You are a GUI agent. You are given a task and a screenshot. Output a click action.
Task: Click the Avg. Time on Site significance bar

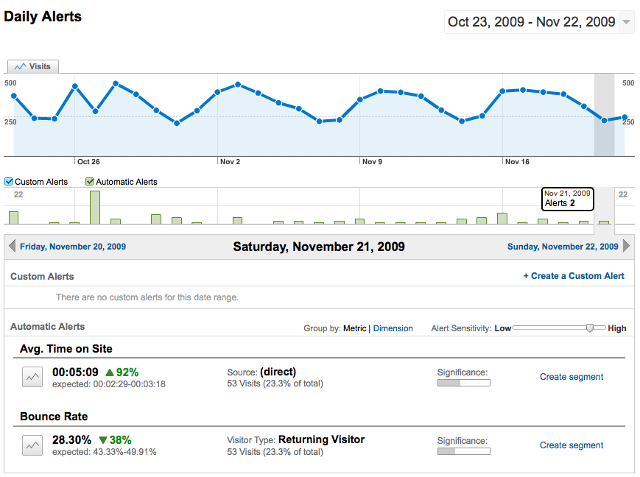coord(463,383)
